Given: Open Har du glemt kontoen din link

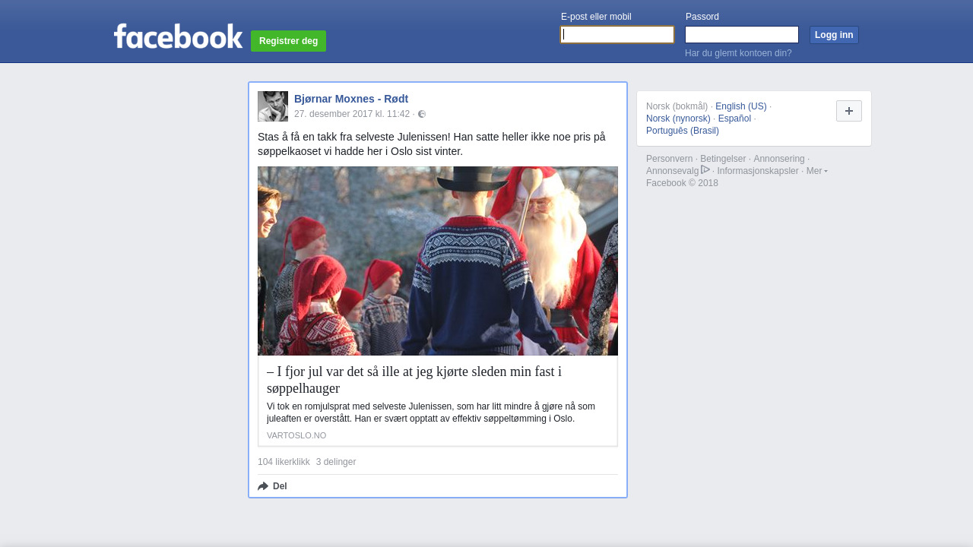Looking at the screenshot, I should pyautogui.click(x=738, y=53).
